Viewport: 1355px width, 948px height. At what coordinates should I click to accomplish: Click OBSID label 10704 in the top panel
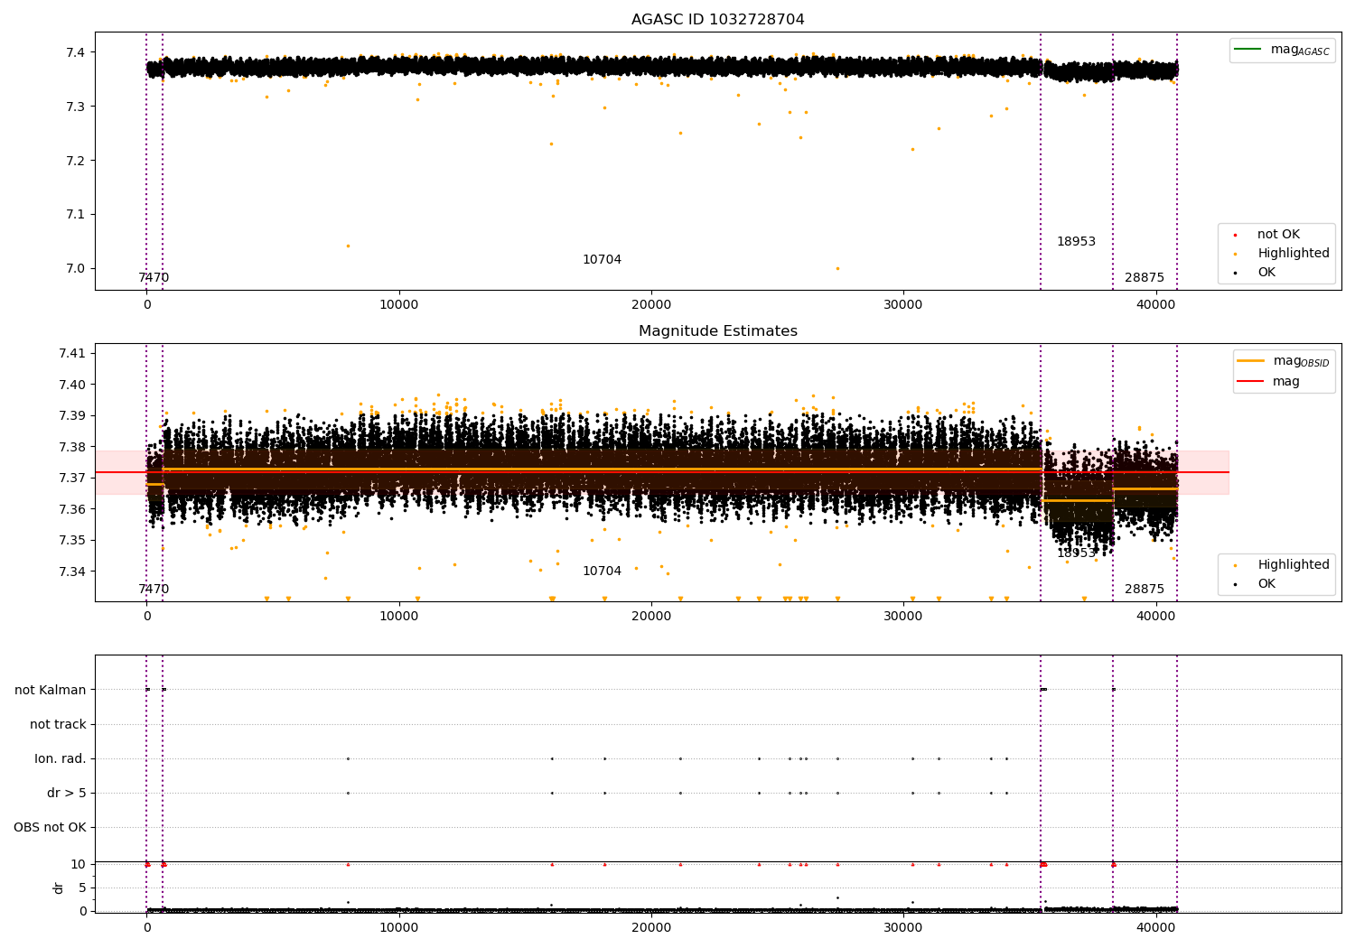click(x=602, y=260)
